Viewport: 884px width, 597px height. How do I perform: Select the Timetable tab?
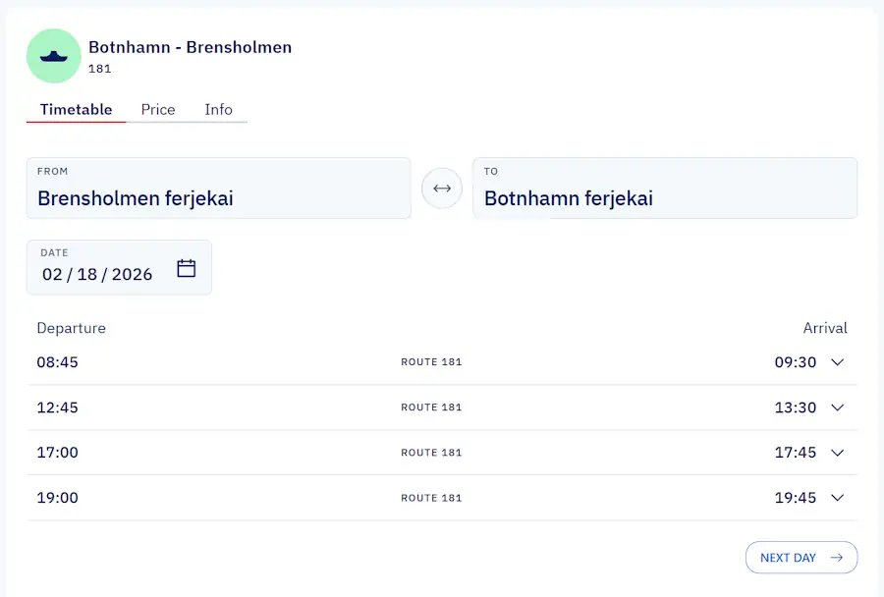76,109
